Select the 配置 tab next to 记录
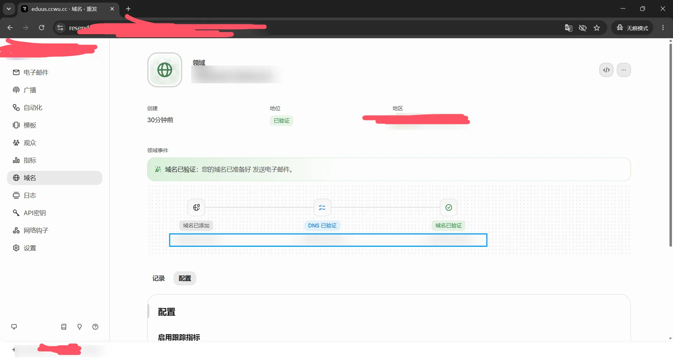 point(185,278)
